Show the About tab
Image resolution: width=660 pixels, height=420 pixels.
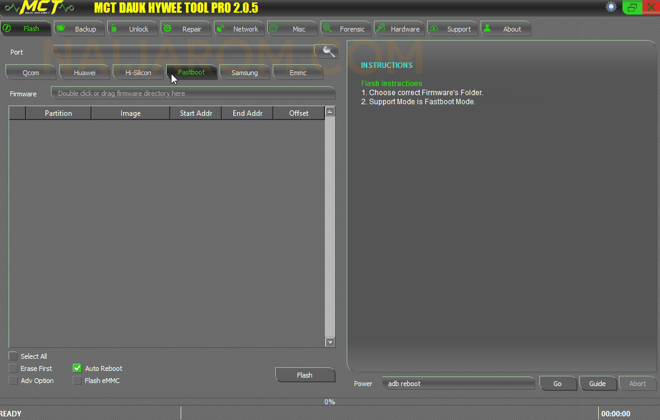[x=505, y=28]
